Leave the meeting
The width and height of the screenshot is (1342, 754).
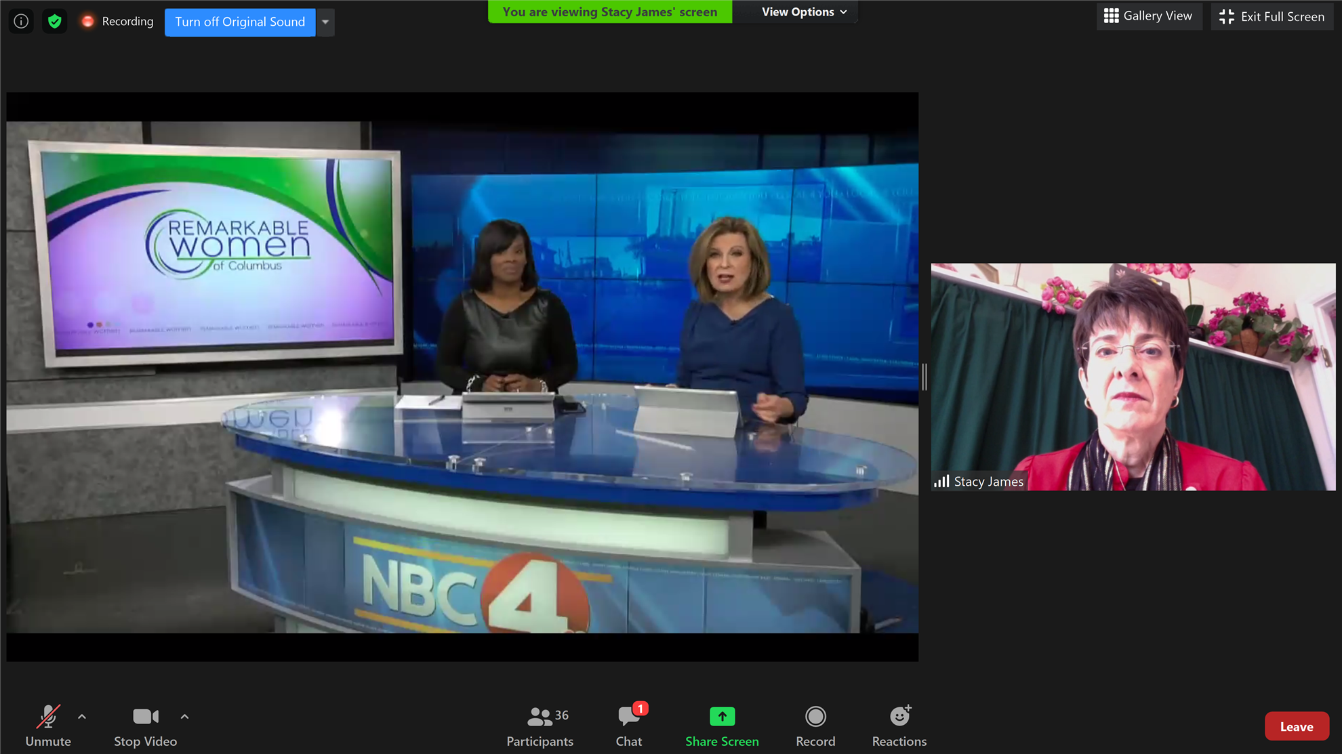coord(1296,726)
